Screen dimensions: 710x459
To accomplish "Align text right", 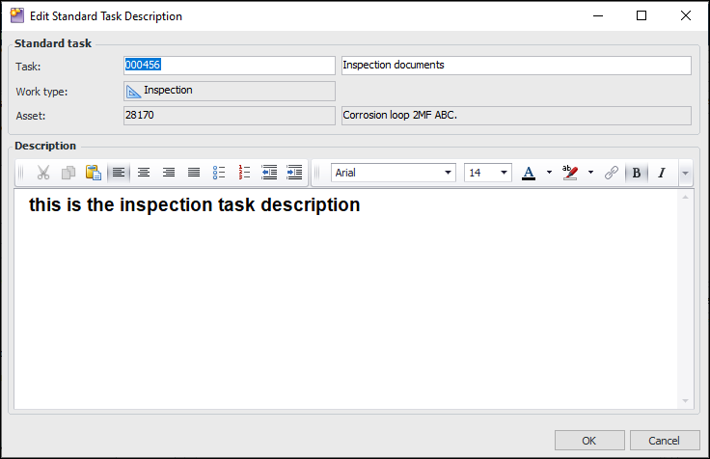I will pyautogui.click(x=169, y=173).
